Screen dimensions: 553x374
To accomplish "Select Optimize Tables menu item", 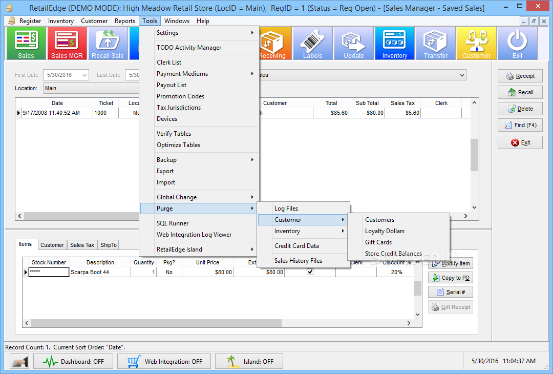I will [200, 145].
